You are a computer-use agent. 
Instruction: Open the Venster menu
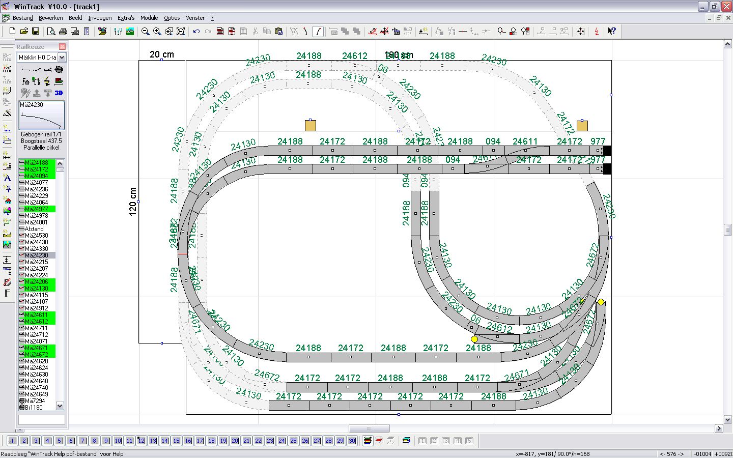click(x=195, y=18)
